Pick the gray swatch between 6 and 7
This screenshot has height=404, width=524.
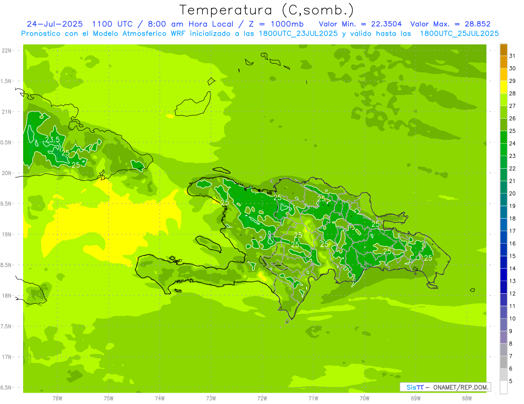coord(503,362)
